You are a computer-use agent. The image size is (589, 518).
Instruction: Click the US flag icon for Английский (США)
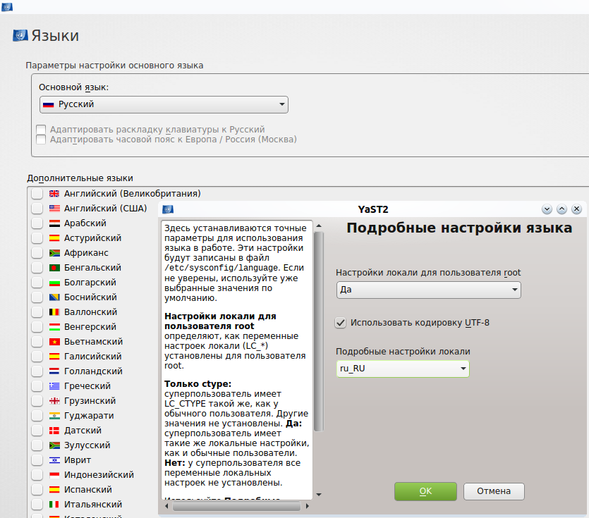[x=55, y=208]
